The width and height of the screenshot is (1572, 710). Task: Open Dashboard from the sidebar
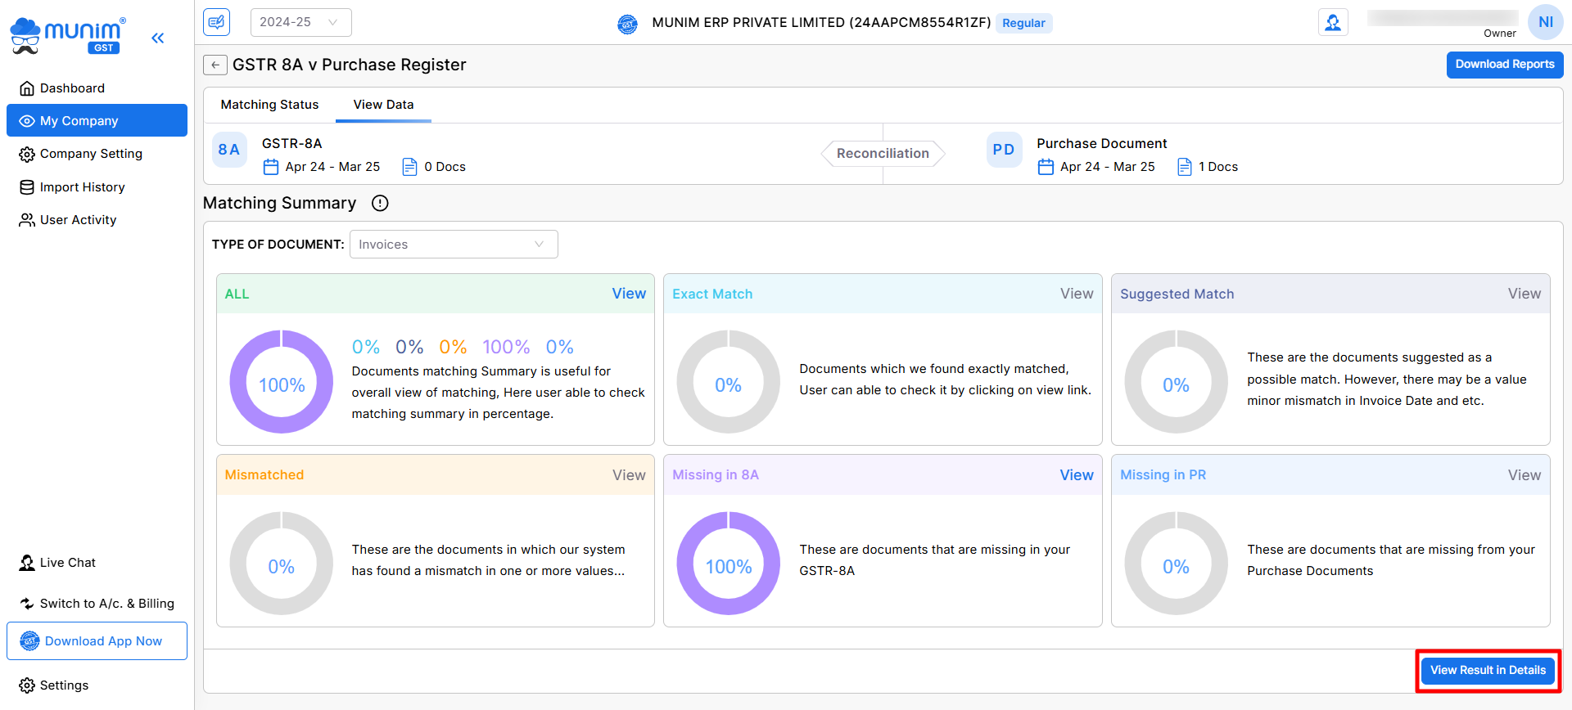click(72, 88)
